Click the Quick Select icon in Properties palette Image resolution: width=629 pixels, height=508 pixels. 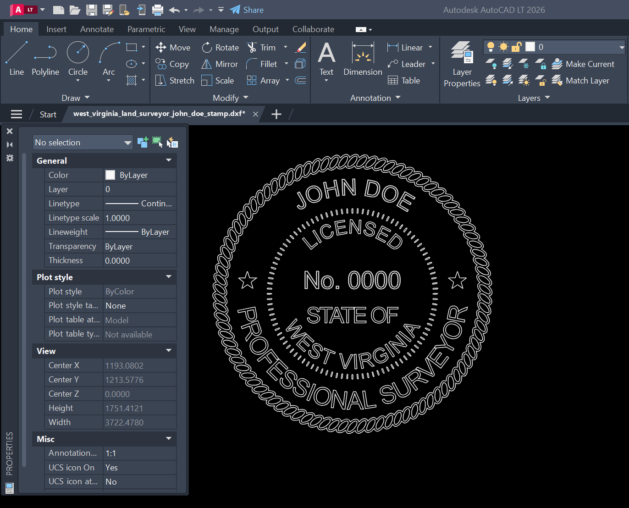click(172, 143)
